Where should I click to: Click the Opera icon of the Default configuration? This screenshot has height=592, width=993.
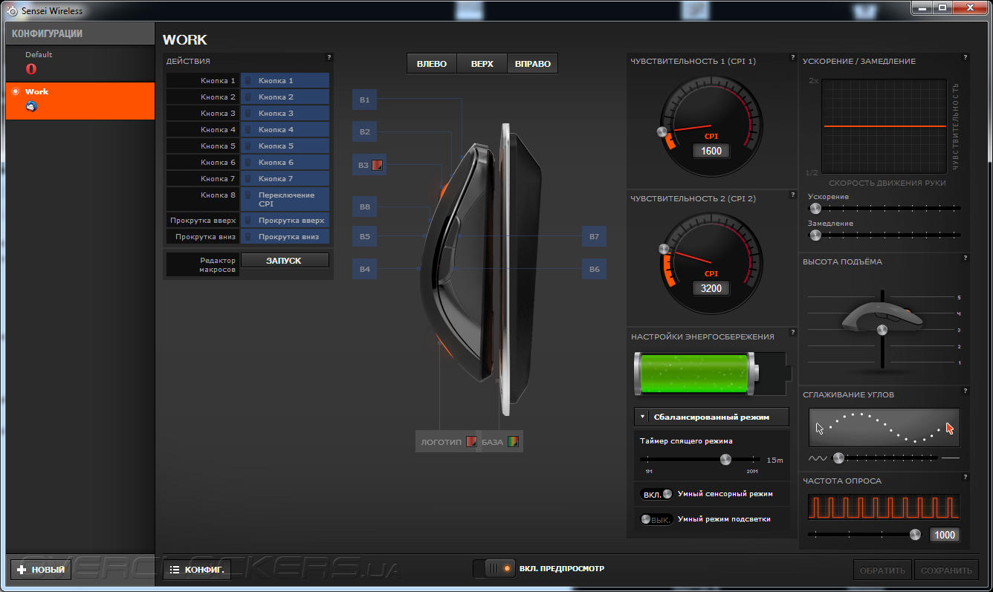31,69
